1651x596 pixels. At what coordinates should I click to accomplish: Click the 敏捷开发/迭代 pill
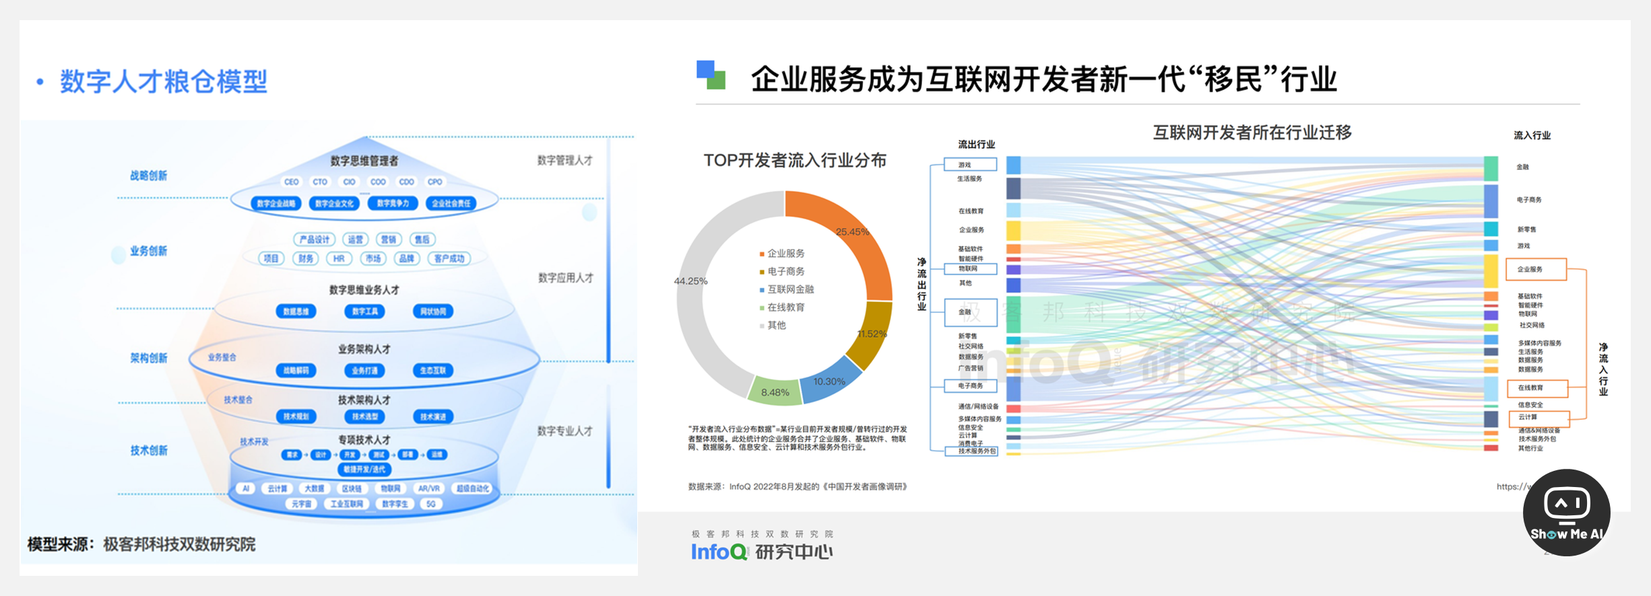(364, 469)
